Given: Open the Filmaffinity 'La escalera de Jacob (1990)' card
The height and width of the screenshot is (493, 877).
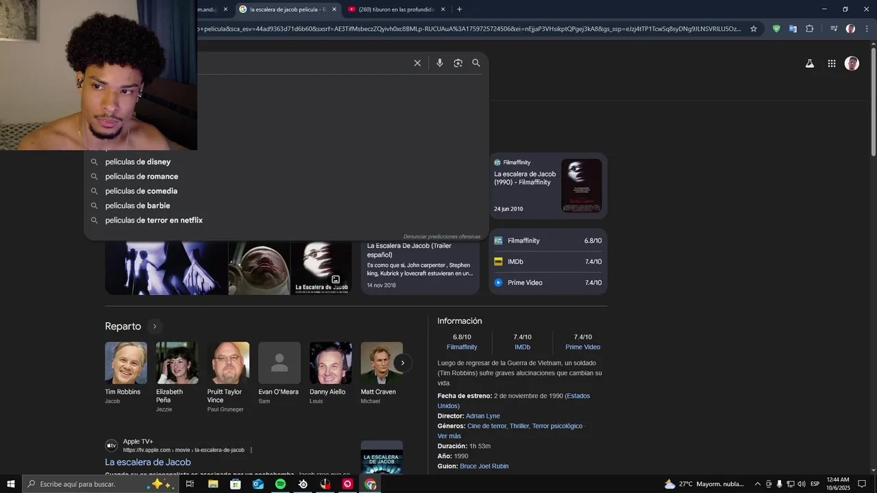Looking at the screenshot, I should click(x=548, y=186).
